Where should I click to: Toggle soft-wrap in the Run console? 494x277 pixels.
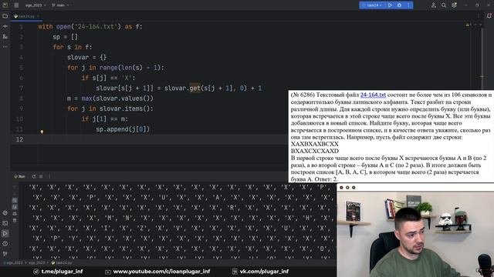(x=15, y=200)
